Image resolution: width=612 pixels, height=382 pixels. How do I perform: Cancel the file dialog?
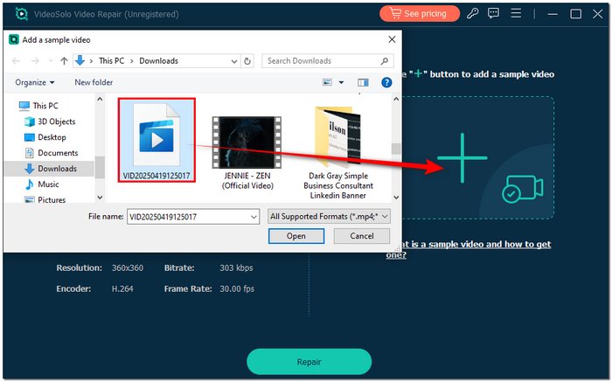[x=362, y=236]
